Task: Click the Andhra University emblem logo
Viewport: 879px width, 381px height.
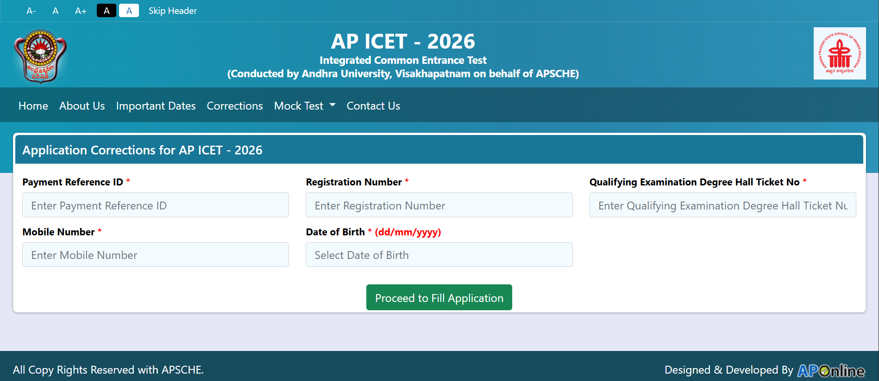Action: coord(41,56)
